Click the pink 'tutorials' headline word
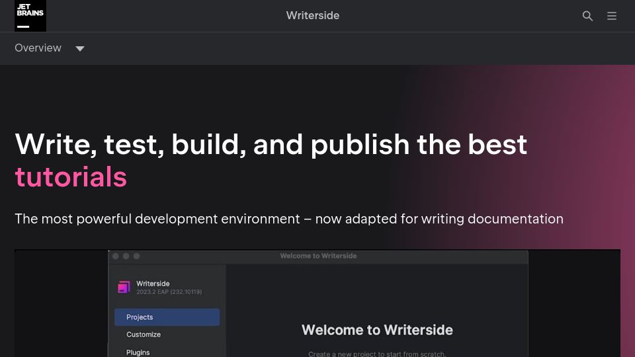This screenshot has width=635, height=357. (71, 177)
